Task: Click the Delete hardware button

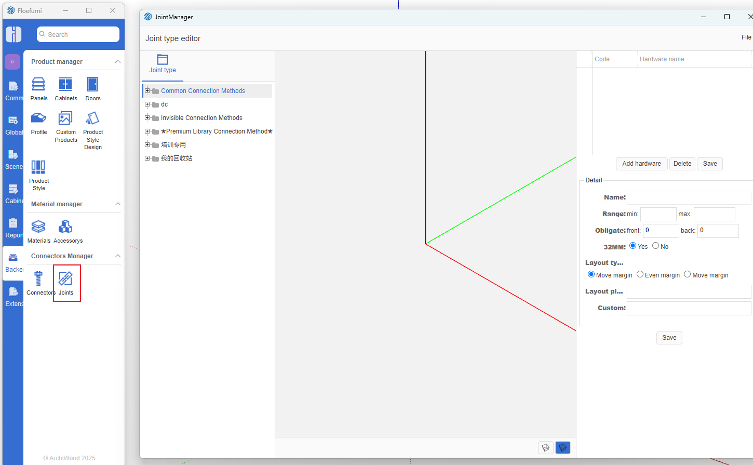Action: 682,164
